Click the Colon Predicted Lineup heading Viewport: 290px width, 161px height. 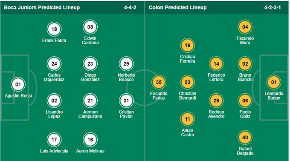pyautogui.click(x=177, y=7)
